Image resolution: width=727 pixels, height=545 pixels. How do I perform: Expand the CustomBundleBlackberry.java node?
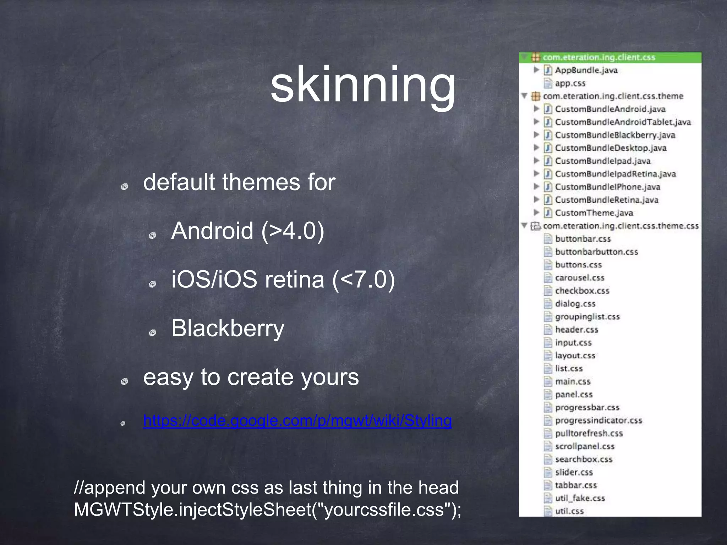click(536, 135)
